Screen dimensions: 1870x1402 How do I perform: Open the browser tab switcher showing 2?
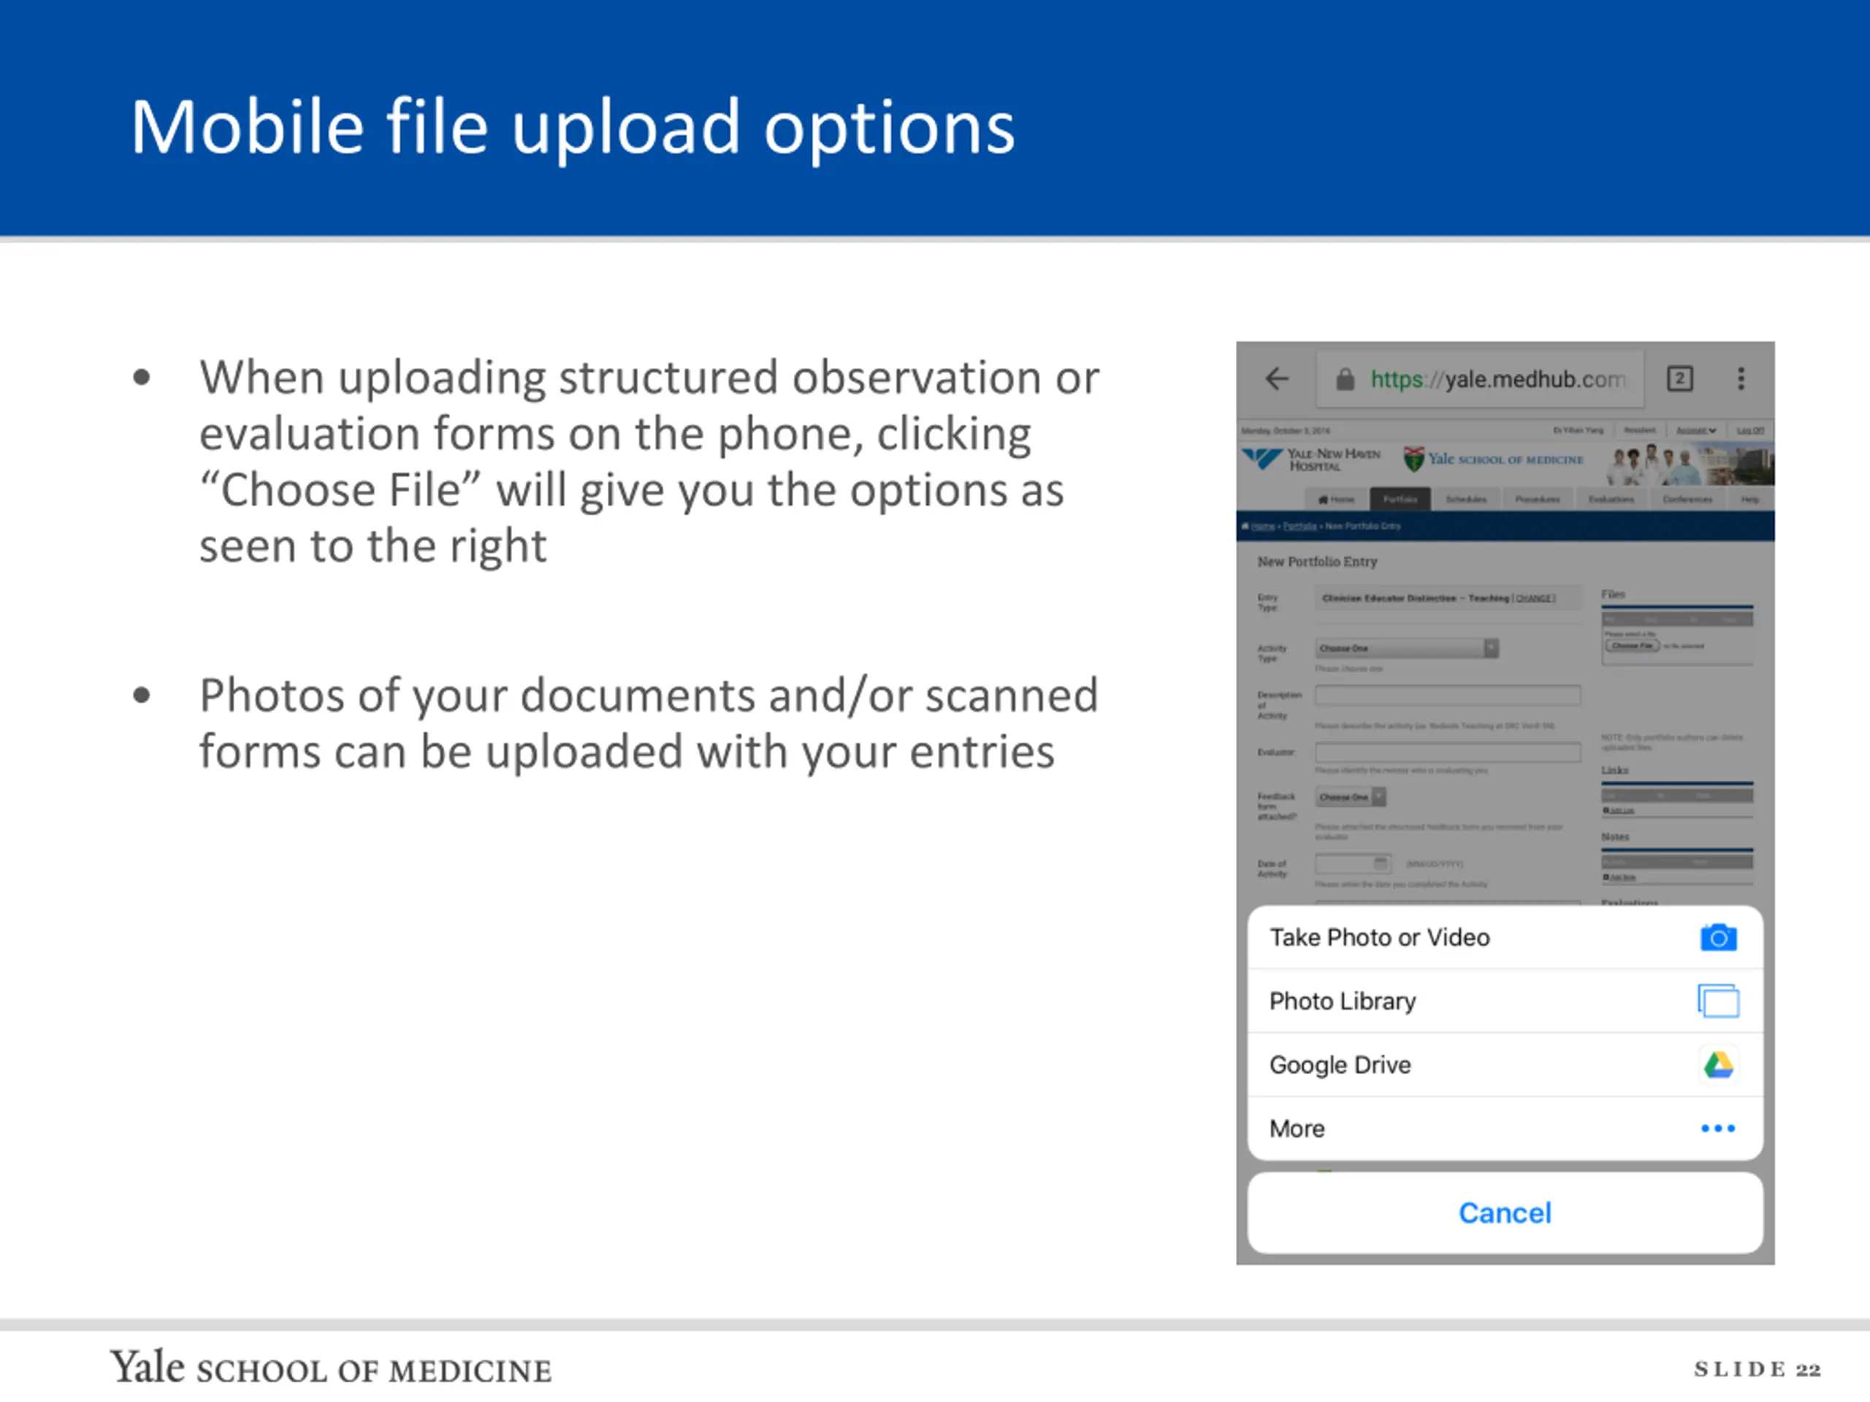(x=1679, y=378)
